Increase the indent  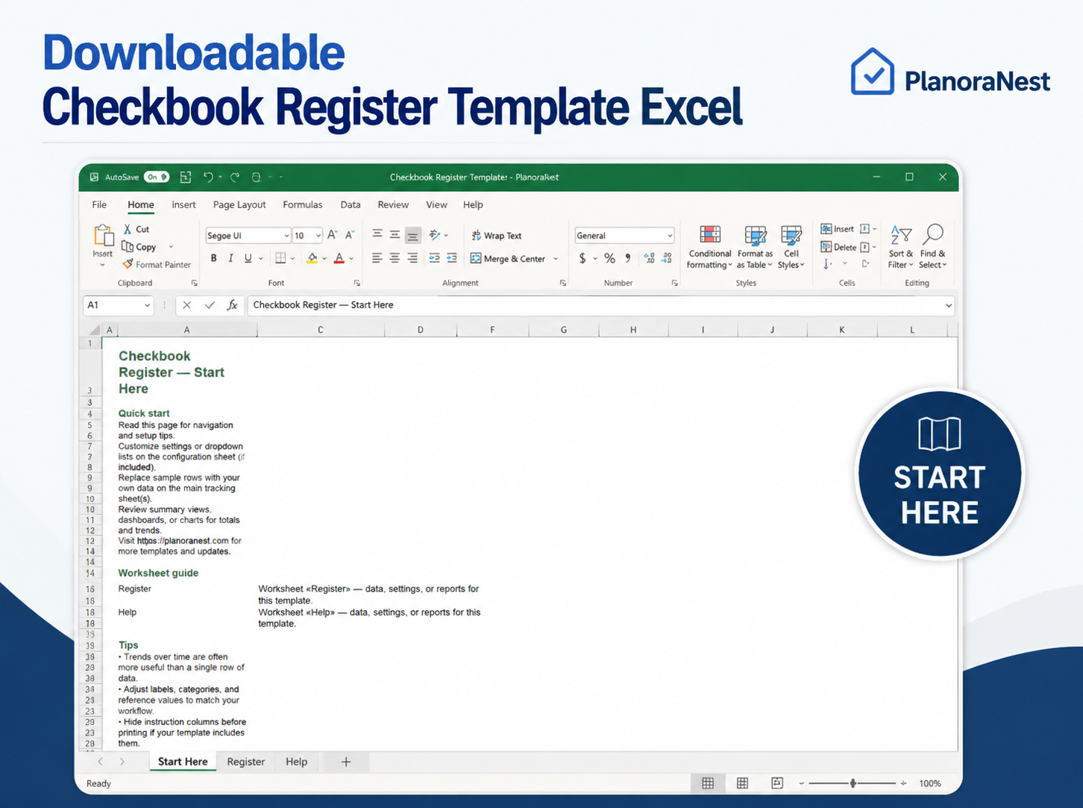click(x=452, y=258)
